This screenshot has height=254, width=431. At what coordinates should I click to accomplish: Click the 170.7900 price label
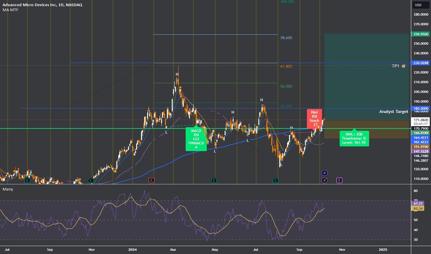[420, 128]
